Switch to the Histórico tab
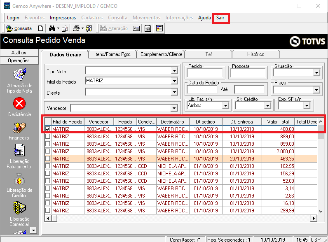 click(255, 54)
